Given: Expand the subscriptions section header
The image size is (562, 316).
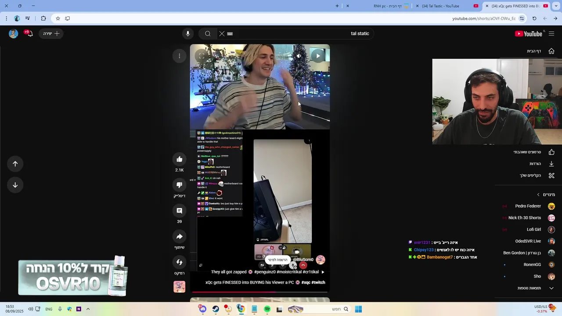Looking at the screenshot, I should 546,194.
